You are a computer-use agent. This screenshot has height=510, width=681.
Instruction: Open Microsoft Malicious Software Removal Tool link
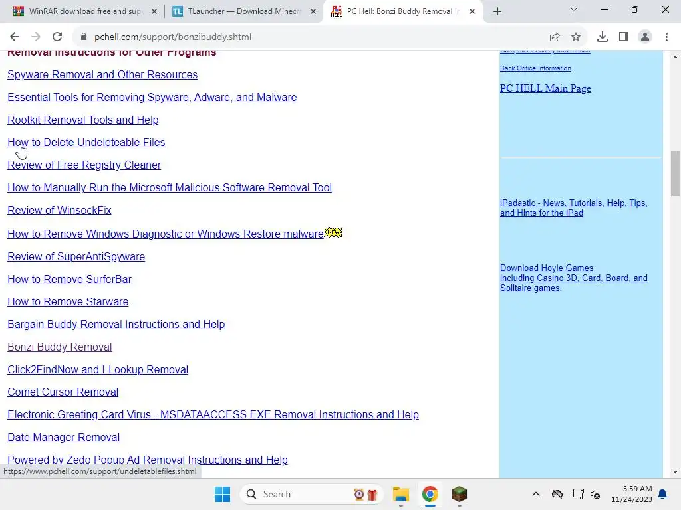(170, 187)
